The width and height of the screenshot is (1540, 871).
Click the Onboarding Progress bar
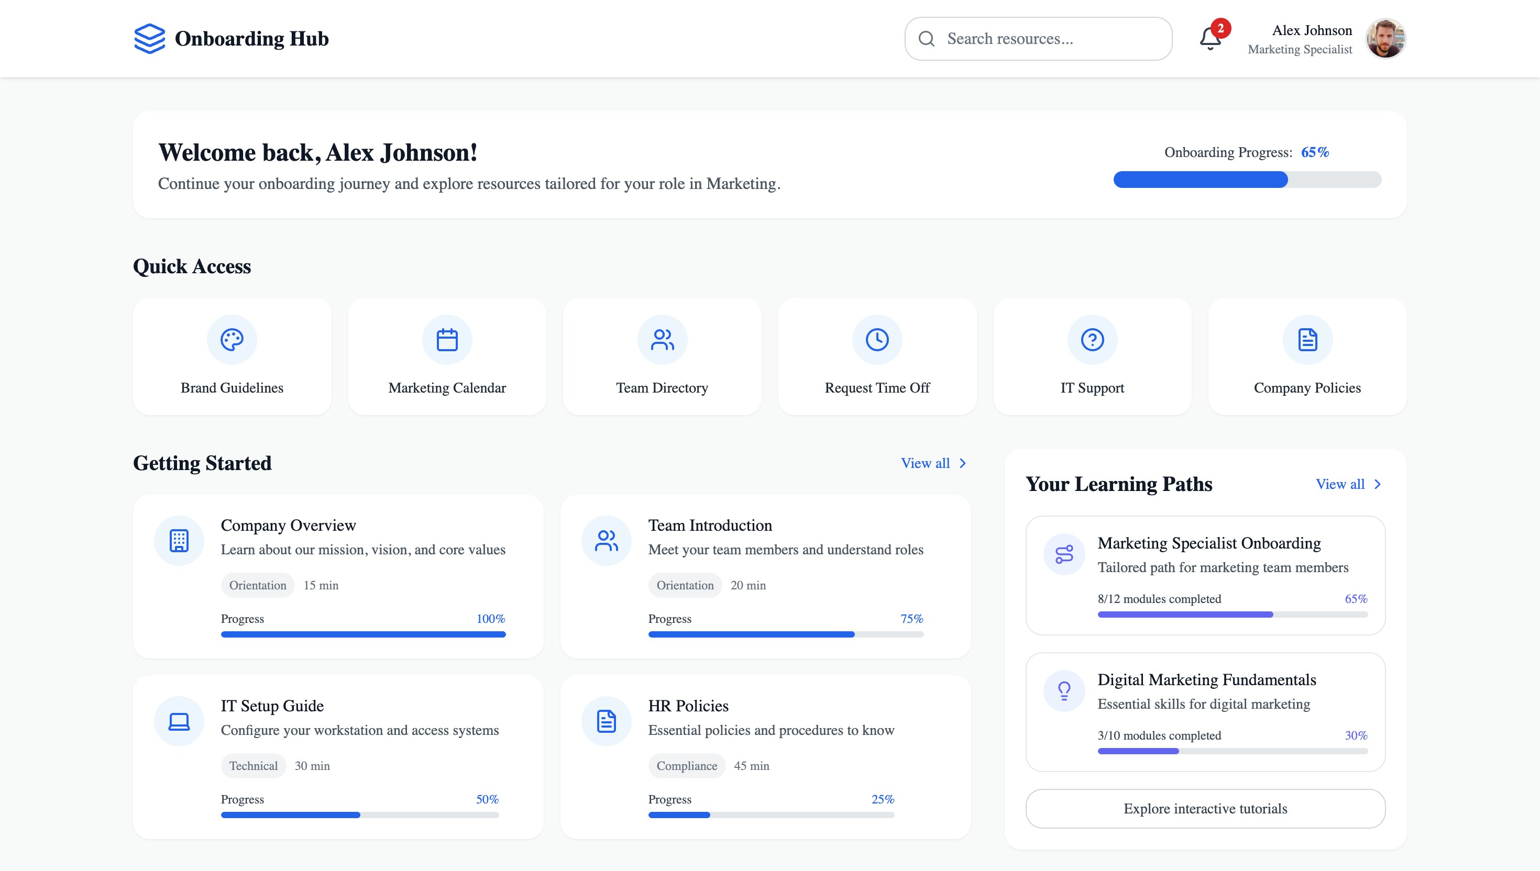coord(1247,180)
